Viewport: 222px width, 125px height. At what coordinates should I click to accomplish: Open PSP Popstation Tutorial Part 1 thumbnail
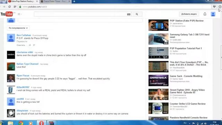point(159,53)
